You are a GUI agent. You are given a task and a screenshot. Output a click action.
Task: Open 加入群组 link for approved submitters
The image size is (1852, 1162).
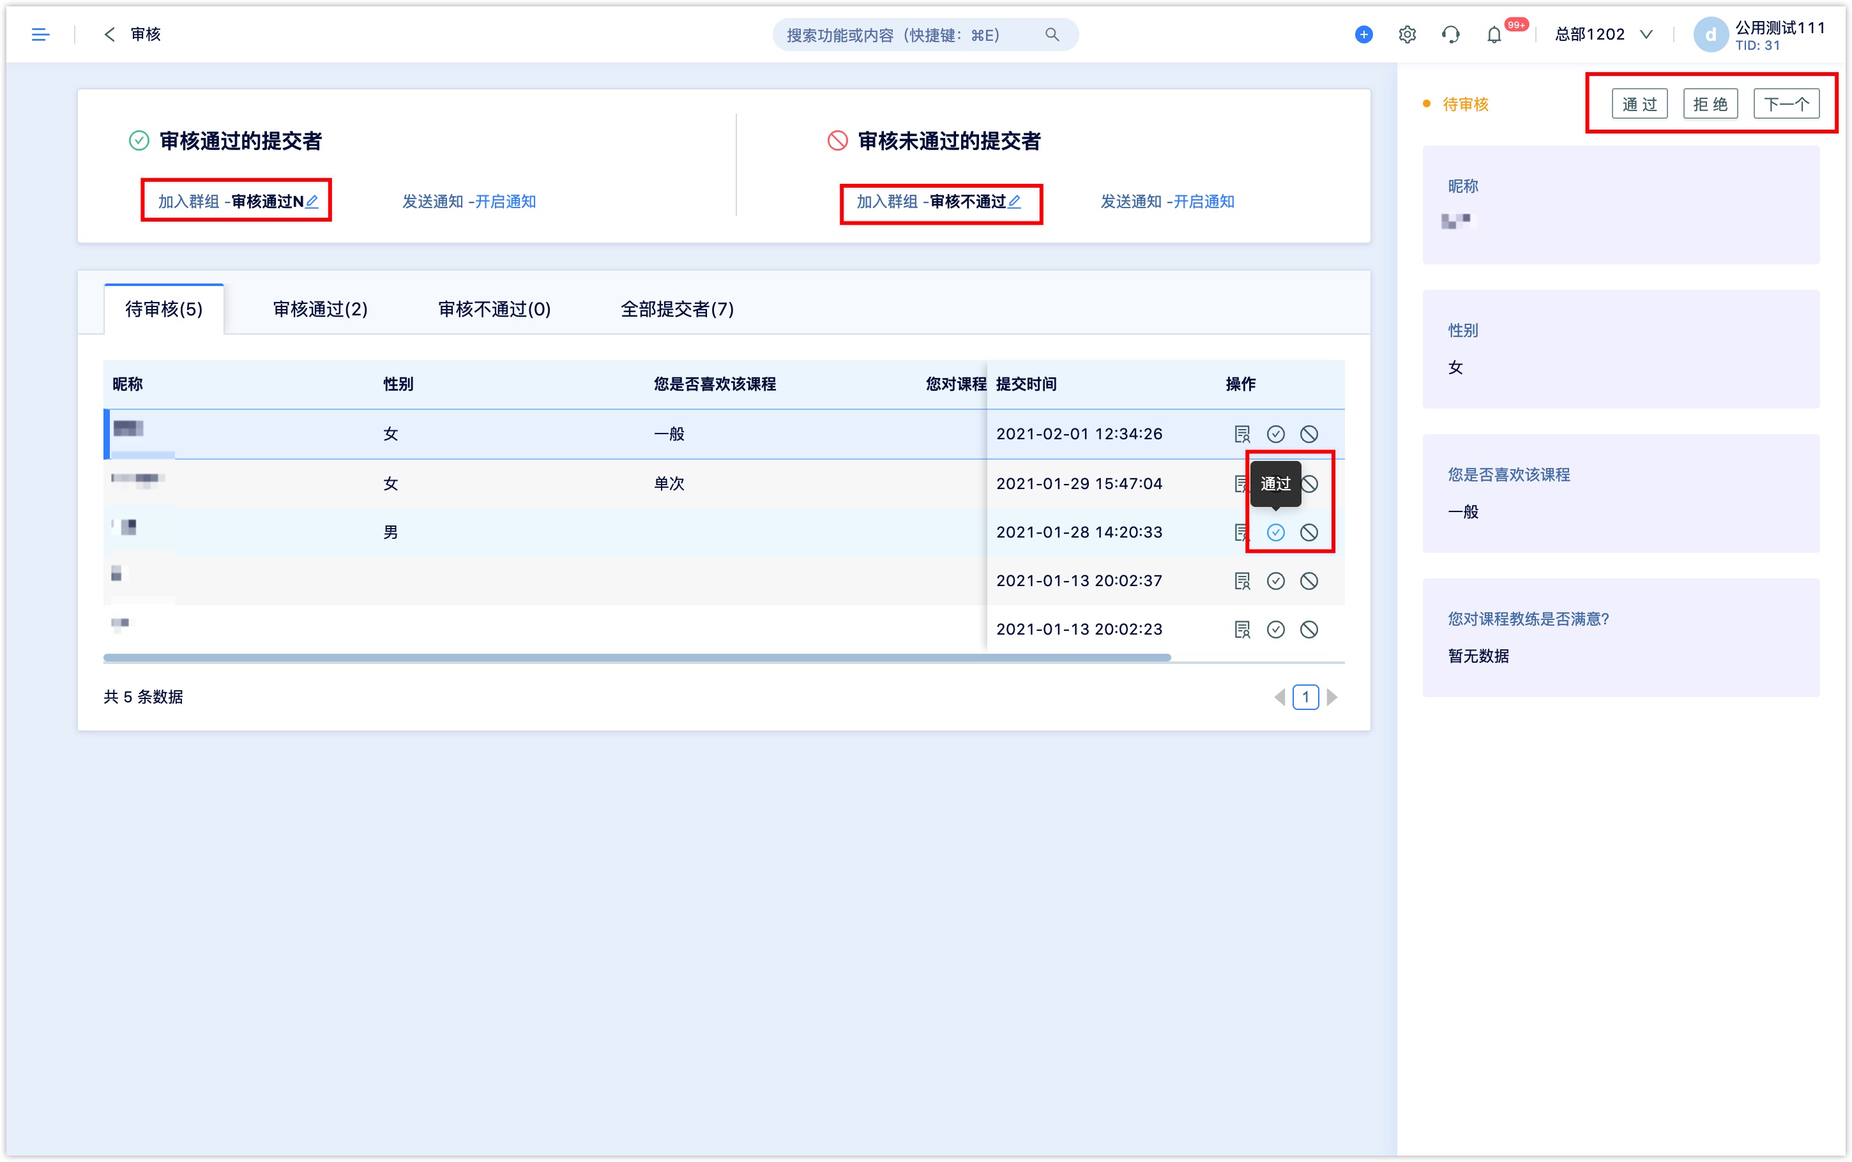tap(188, 201)
